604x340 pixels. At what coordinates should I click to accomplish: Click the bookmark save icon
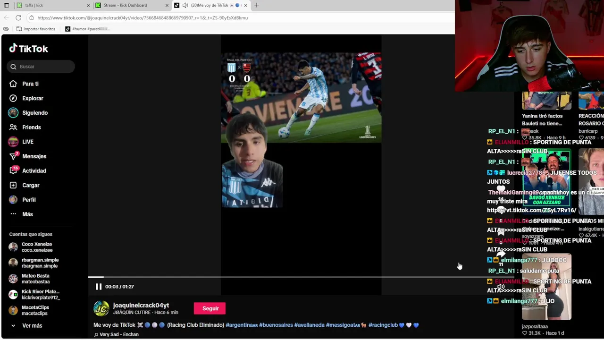(x=501, y=232)
